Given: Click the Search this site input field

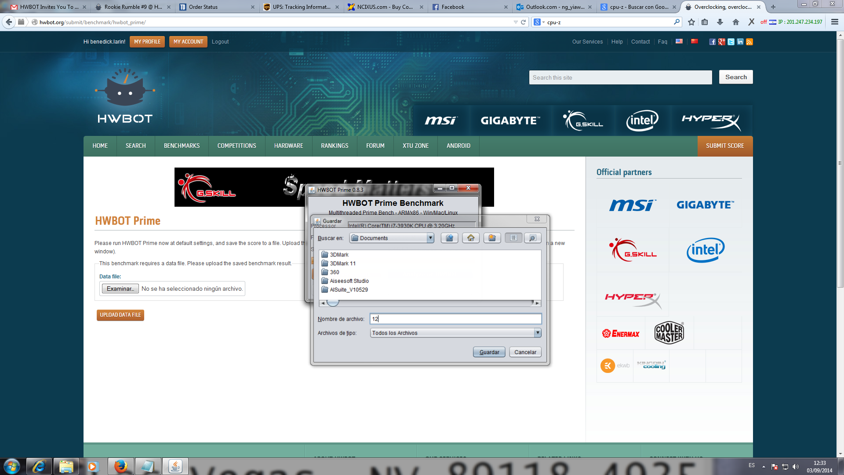Looking at the screenshot, I should [x=620, y=77].
